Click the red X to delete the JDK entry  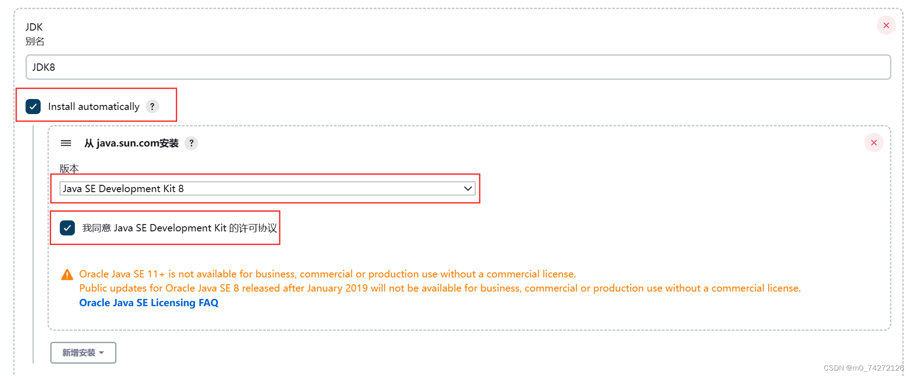coord(886,26)
